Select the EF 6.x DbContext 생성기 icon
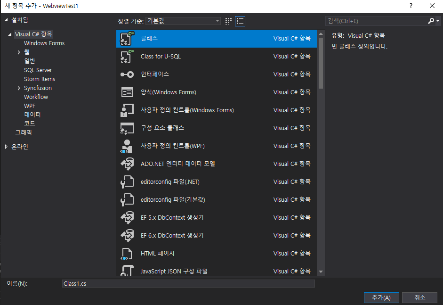 pyautogui.click(x=127, y=235)
